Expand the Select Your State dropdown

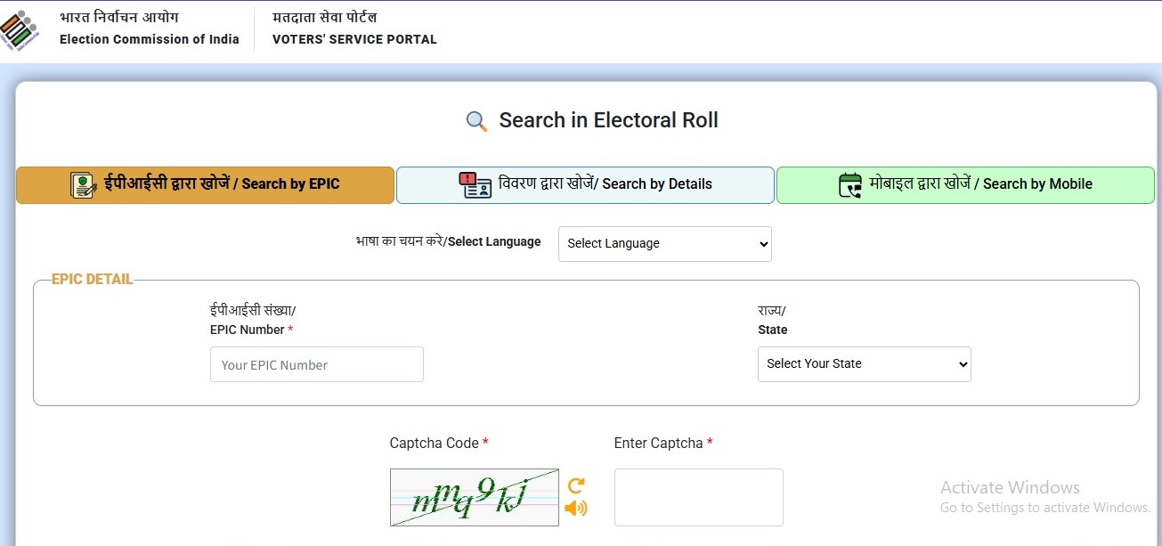864,364
